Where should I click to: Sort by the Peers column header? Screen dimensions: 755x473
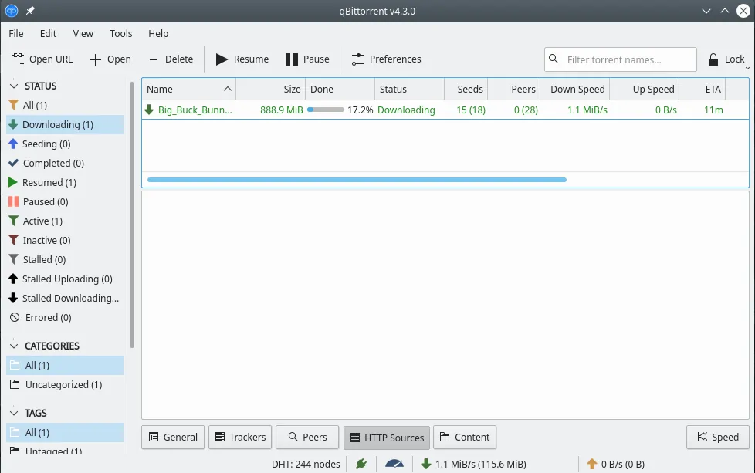514,89
